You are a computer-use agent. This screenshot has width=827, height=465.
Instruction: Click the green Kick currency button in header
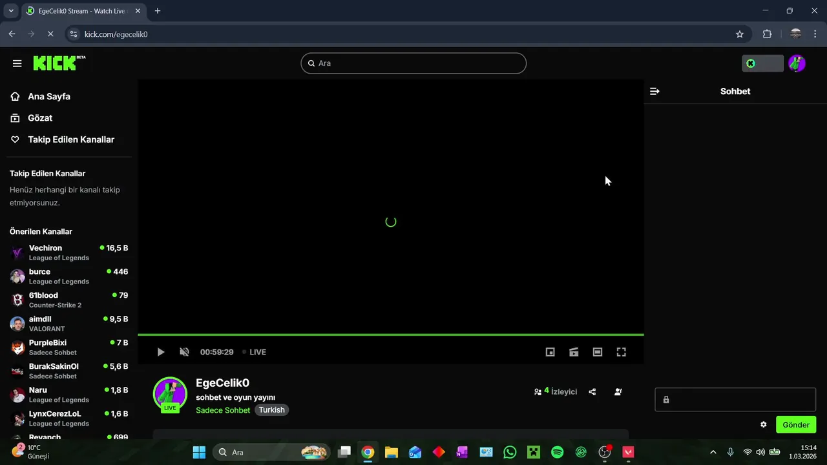tap(762, 63)
